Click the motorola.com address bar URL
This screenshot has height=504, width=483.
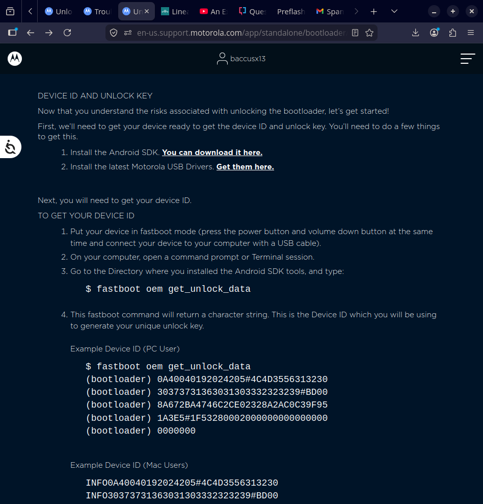pyautogui.click(x=242, y=33)
